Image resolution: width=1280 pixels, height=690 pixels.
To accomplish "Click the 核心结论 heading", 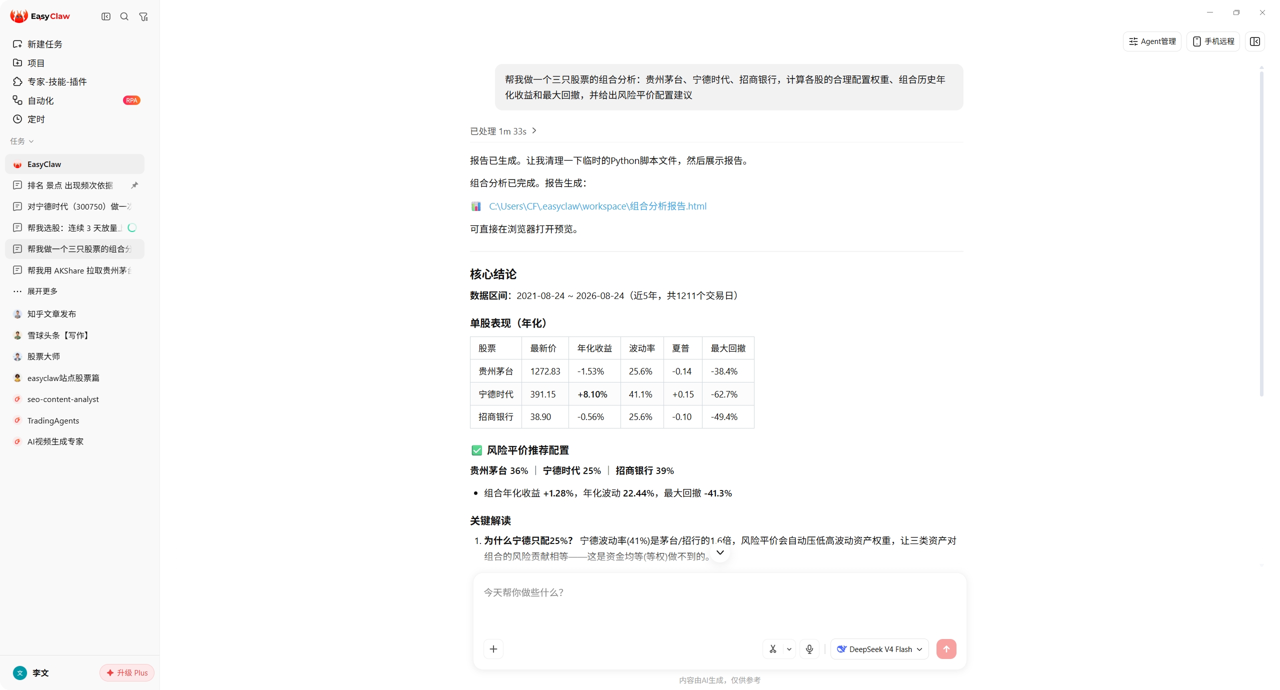I will point(493,274).
